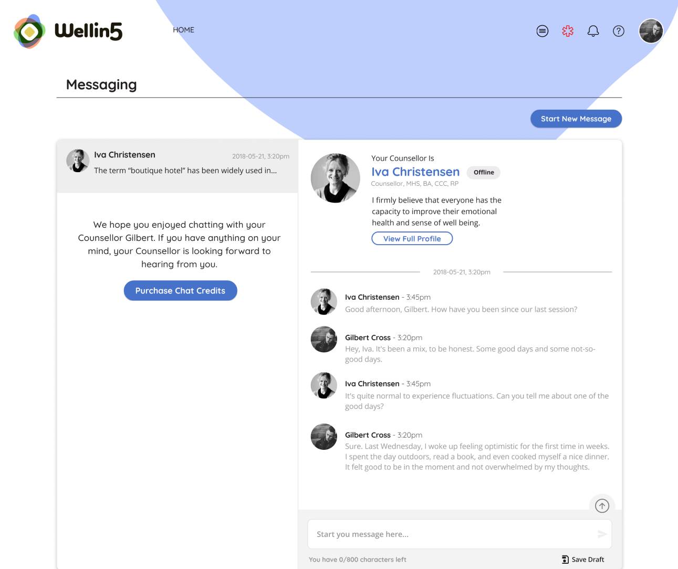Click Iva Christensen counsellor name heading
This screenshot has width=678, height=569.
[x=415, y=172]
